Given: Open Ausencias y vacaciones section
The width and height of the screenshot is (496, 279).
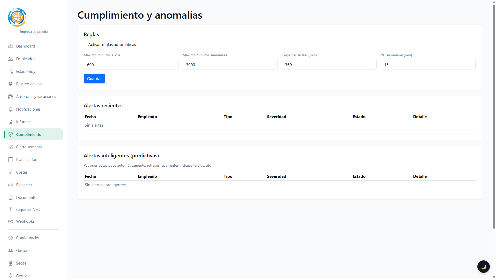Looking at the screenshot, I should (x=36, y=97).
